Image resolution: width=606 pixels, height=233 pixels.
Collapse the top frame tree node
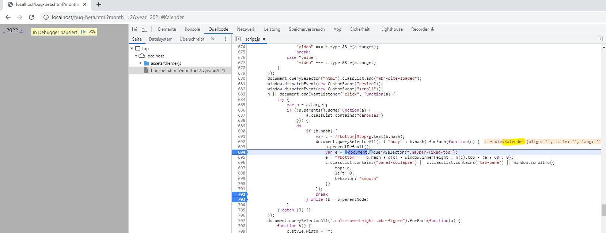(x=132, y=49)
